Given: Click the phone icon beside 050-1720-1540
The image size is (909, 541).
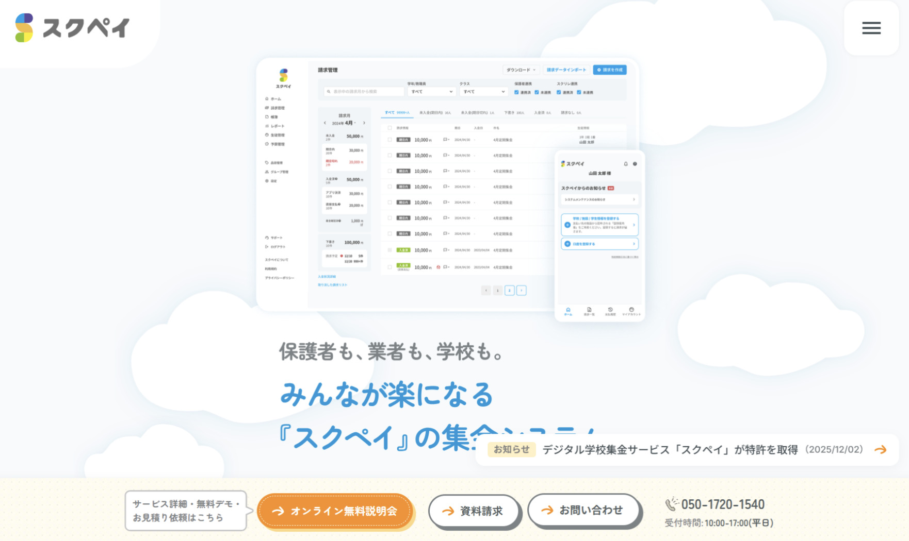Looking at the screenshot, I should [672, 503].
